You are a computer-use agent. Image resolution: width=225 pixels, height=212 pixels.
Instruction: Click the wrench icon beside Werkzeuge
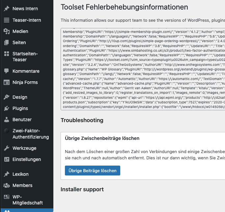point(7,148)
